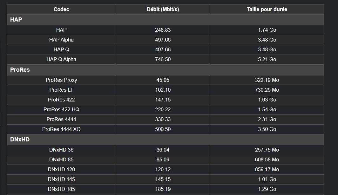Viewport: 338px width, 195px height.
Task: Click the Codec column header
Action: [61, 10]
